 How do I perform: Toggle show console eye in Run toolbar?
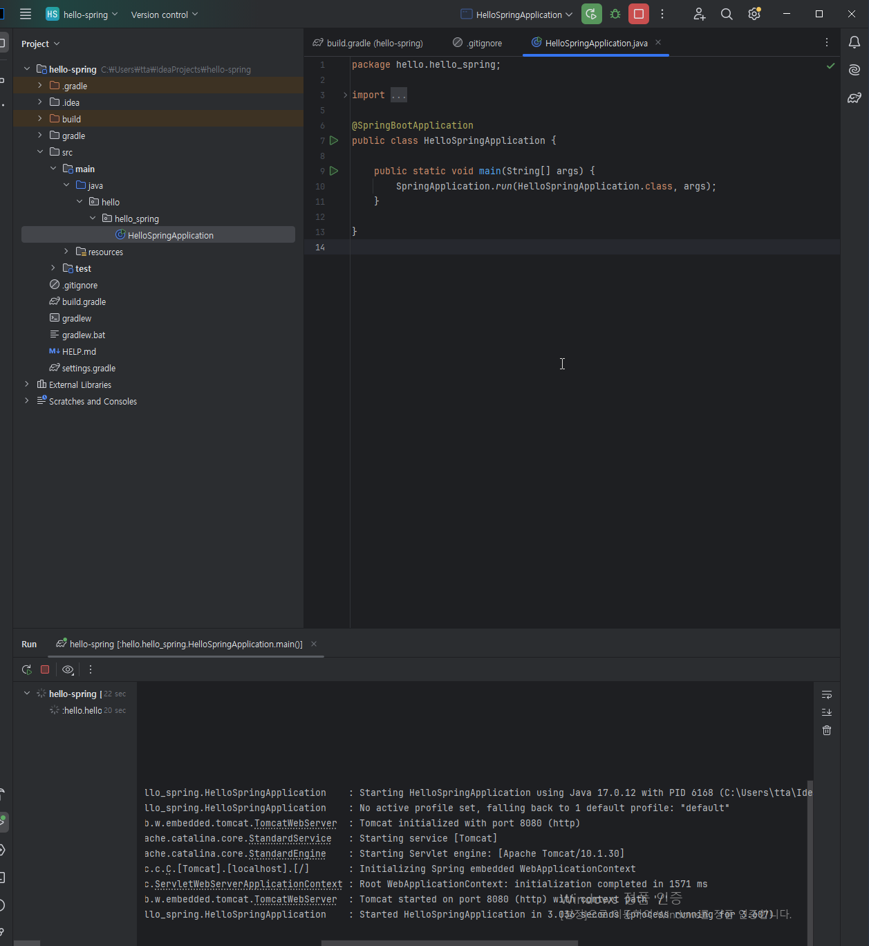coord(68,669)
